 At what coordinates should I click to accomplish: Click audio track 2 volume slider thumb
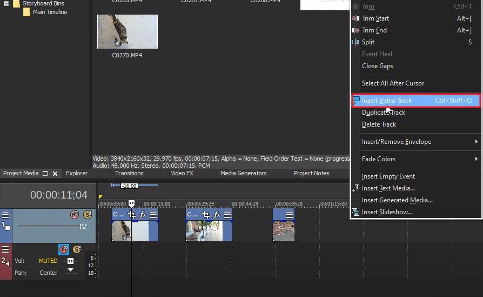(x=71, y=261)
